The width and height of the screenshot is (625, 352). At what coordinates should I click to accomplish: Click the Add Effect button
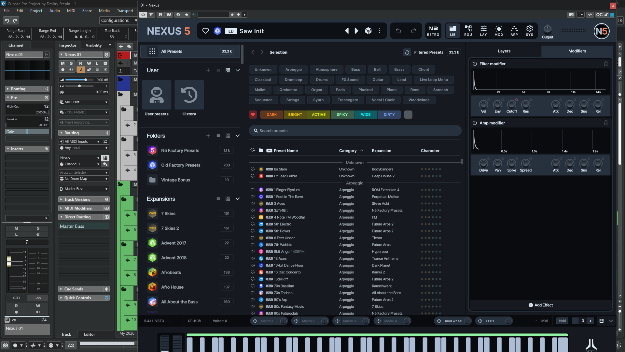[540, 305]
